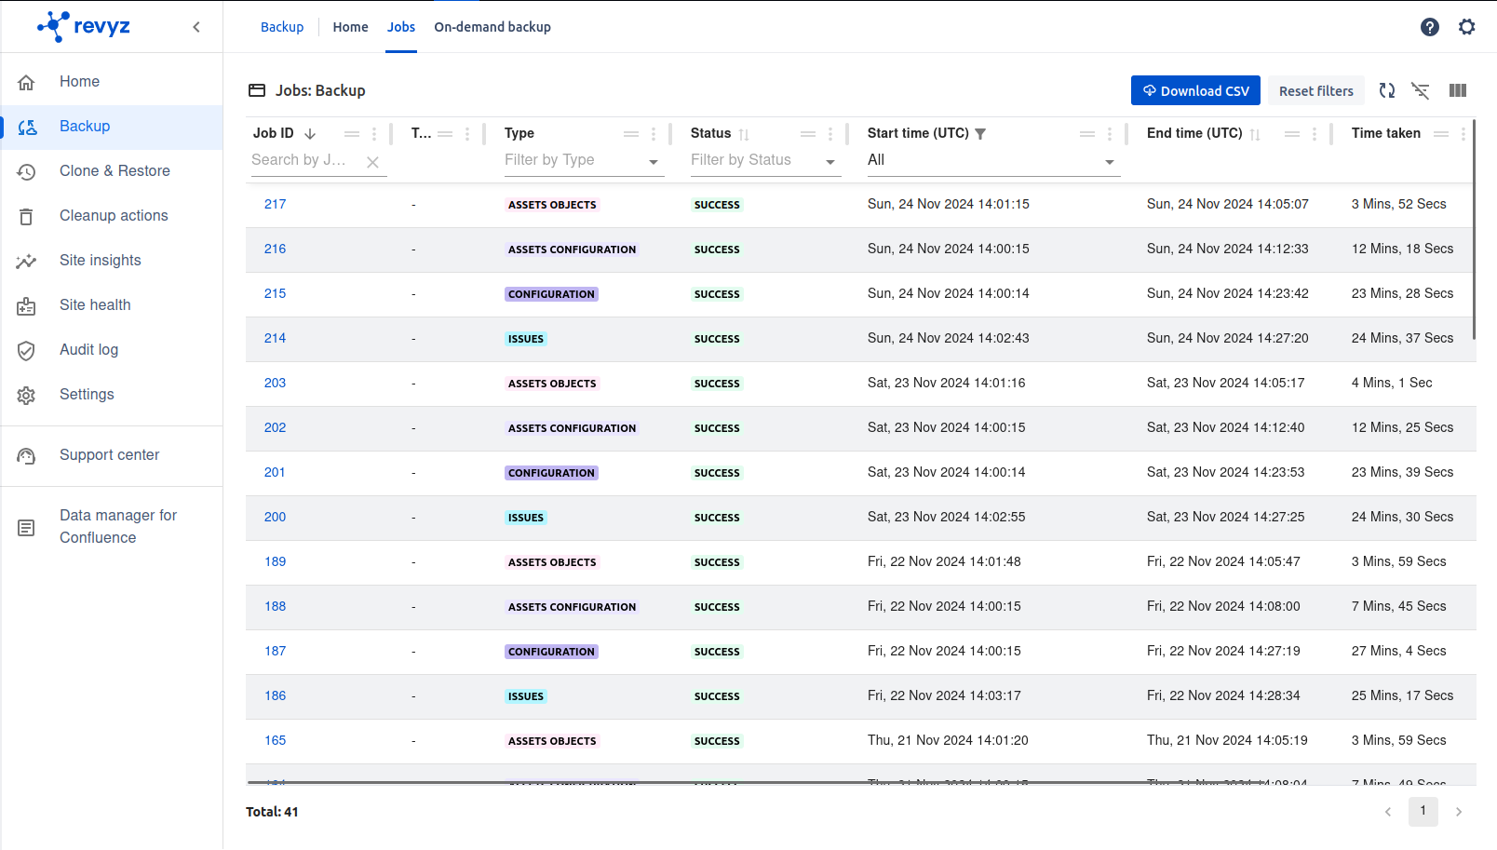Click the refresh jobs icon
1497x850 pixels.
click(1387, 90)
